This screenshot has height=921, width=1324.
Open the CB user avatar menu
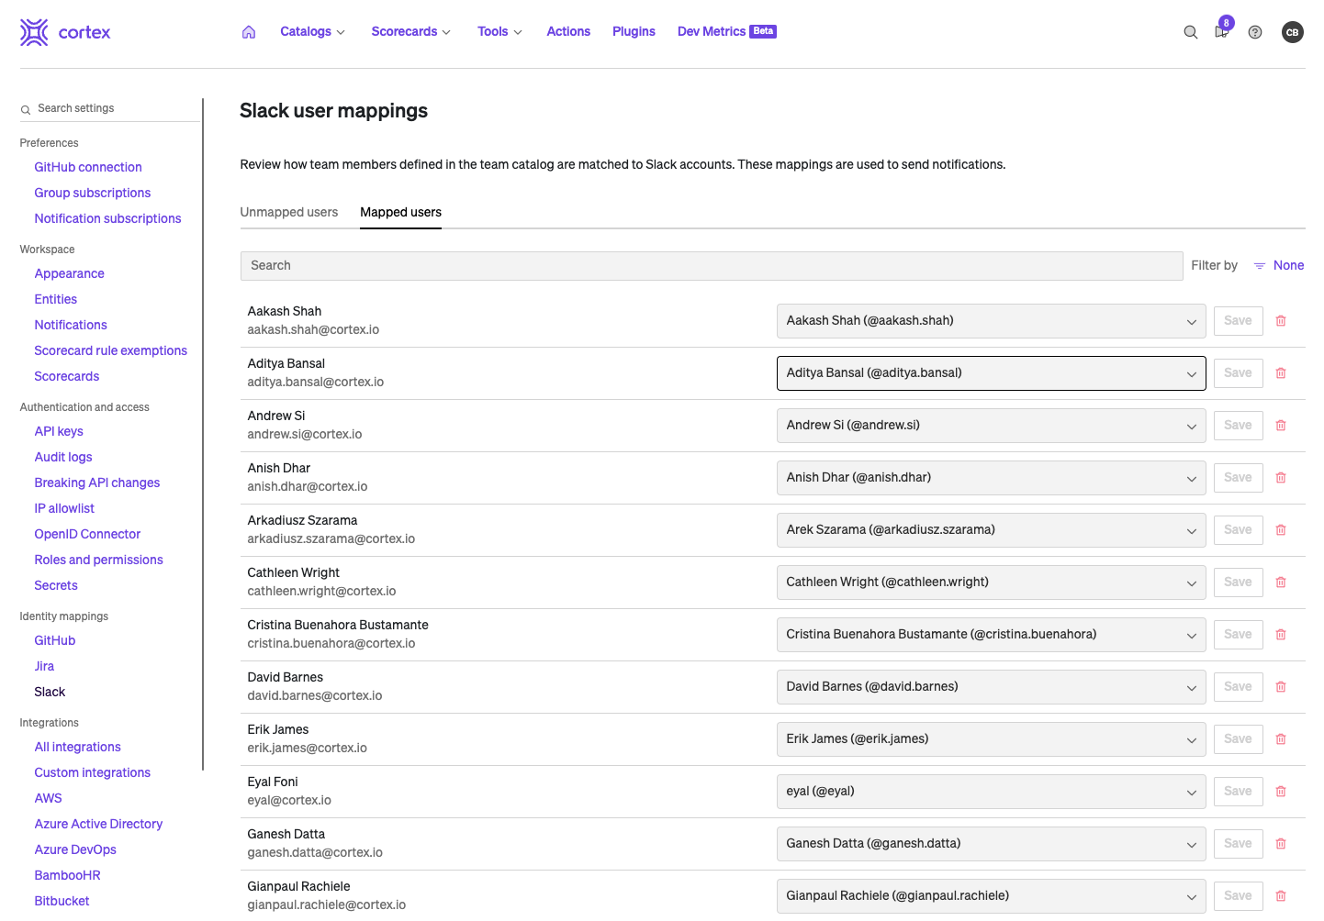point(1292,32)
